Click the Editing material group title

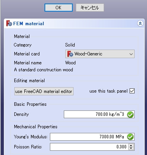click(29, 81)
